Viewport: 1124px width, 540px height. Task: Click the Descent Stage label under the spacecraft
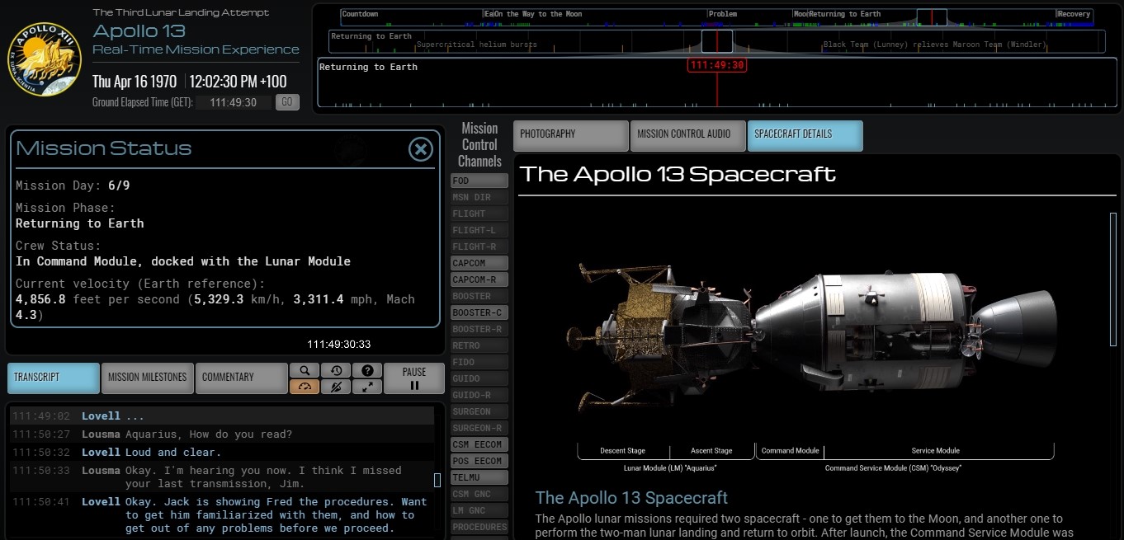[623, 451]
